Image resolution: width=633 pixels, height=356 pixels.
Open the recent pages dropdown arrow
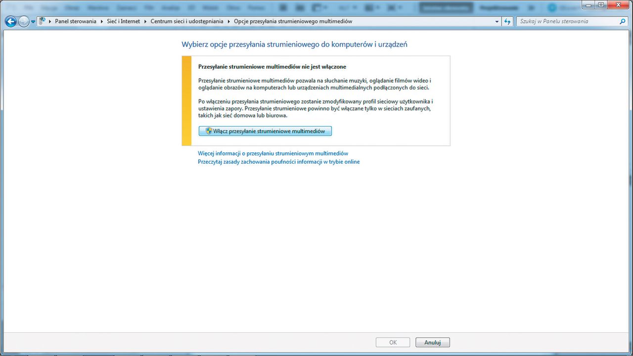pos(33,22)
